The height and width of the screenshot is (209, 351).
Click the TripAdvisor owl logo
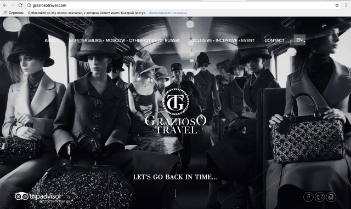pos(21,196)
